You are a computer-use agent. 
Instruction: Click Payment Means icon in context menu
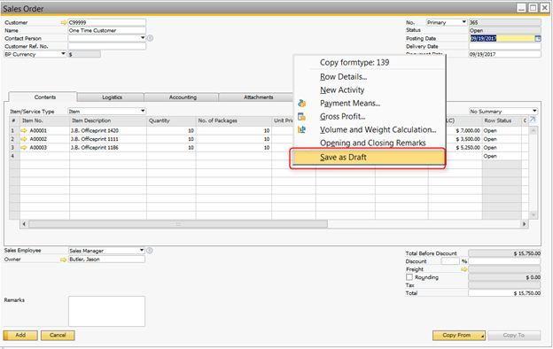(301, 104)
